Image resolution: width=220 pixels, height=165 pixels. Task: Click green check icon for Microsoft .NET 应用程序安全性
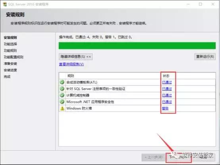pos(62,102)
